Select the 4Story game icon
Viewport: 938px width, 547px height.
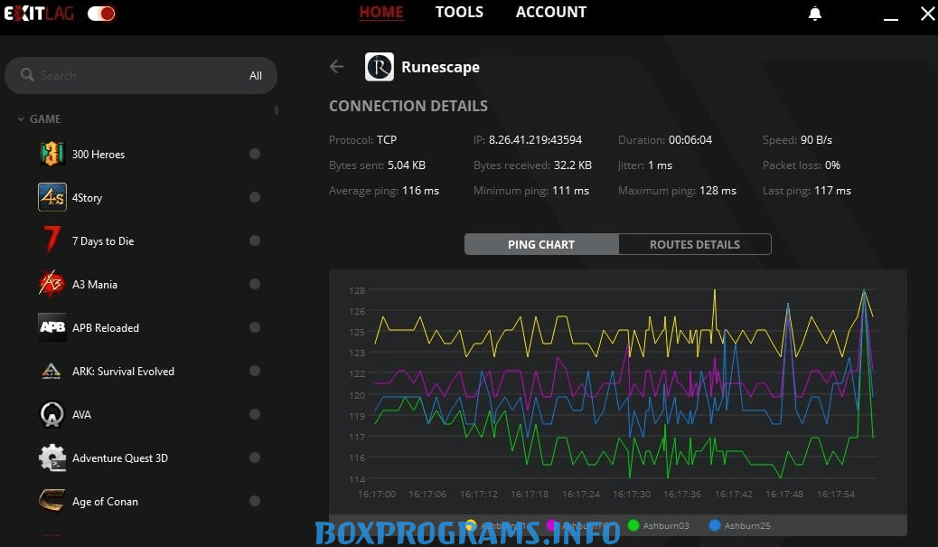52,197
